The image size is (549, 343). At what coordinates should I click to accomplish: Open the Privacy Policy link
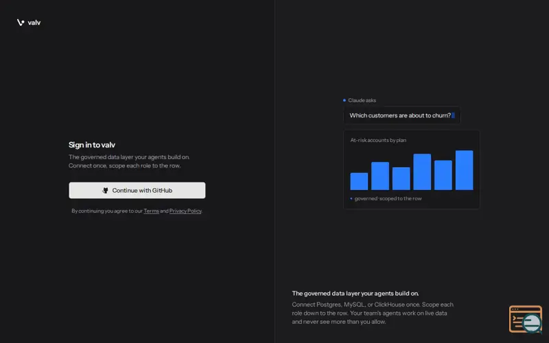185,211
